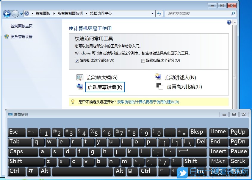Screen dimensions: 252x180
Task: Launch Narrator using its icon
Action: coord(157,76)
